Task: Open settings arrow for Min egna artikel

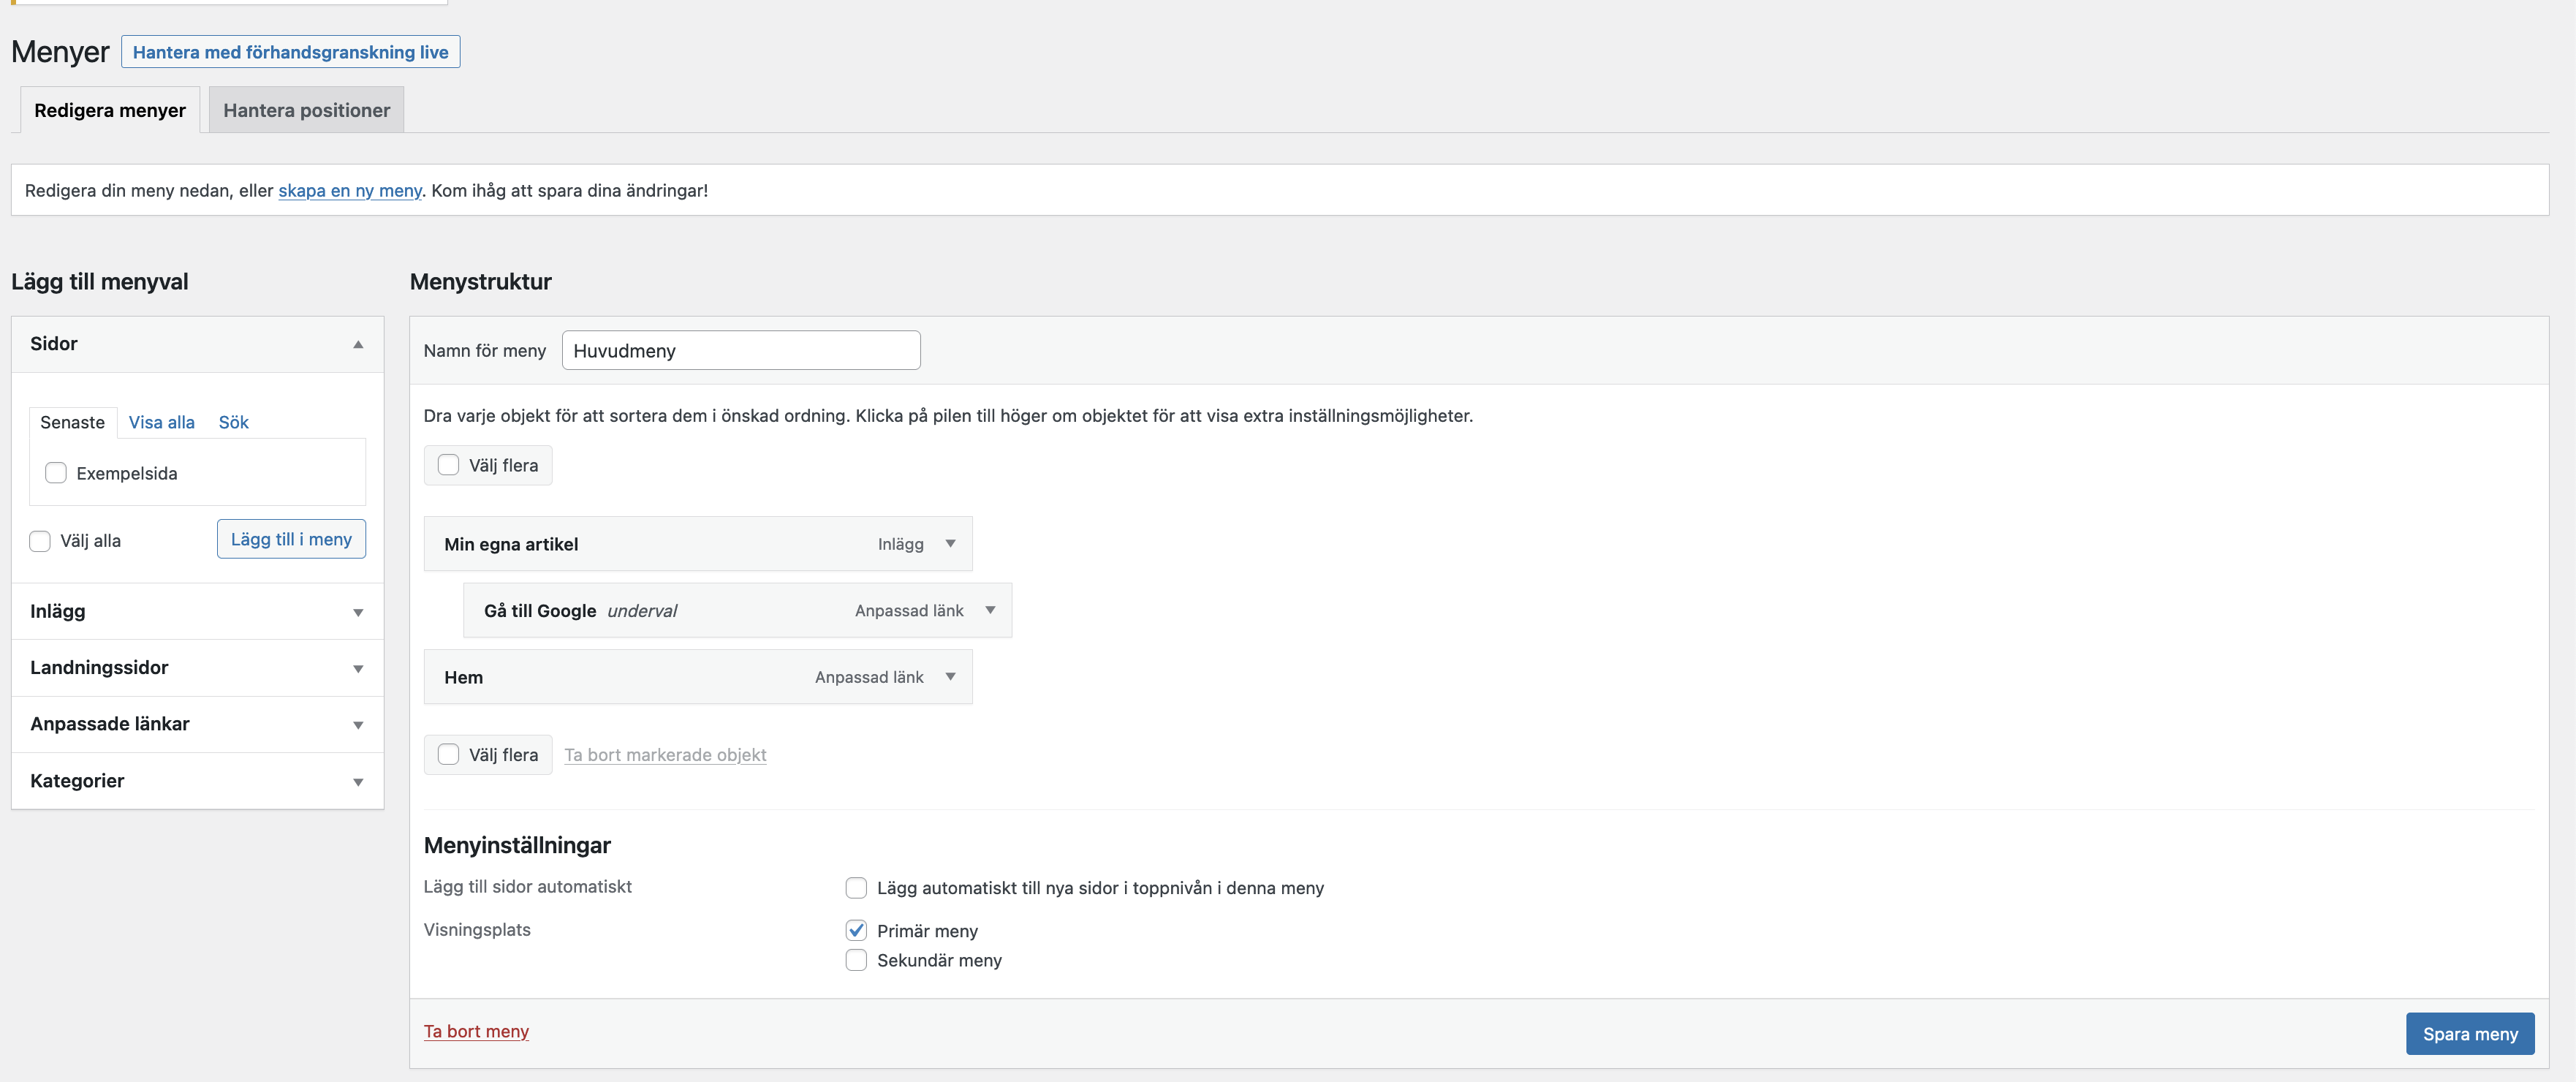Action: tap(950, 544)
